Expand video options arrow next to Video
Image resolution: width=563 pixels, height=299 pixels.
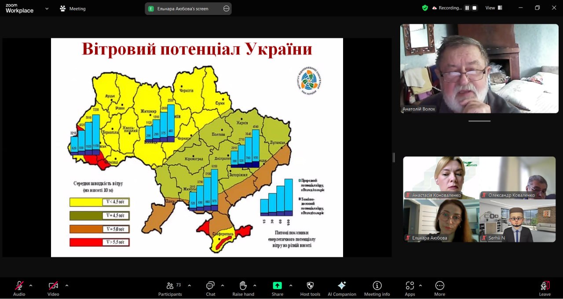67,285
